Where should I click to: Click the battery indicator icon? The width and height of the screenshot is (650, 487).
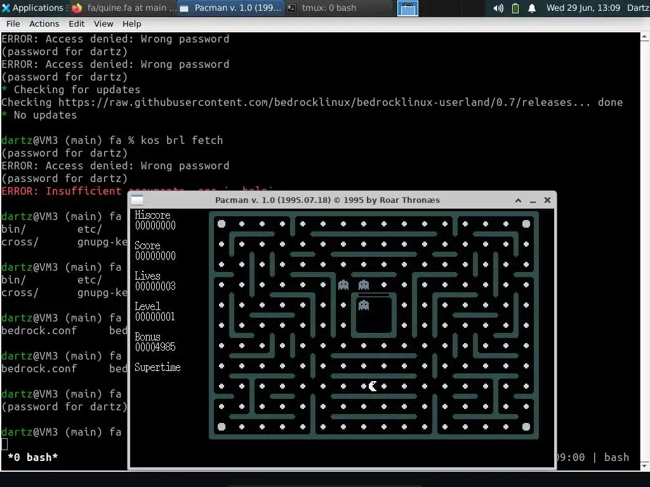(515, 8)
